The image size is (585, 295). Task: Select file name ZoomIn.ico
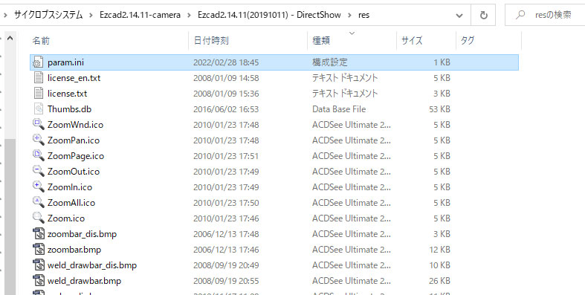(x=70, y=187)
